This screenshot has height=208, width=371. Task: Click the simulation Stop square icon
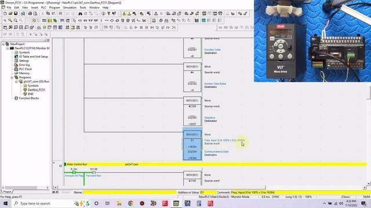(x=141, y=28)
